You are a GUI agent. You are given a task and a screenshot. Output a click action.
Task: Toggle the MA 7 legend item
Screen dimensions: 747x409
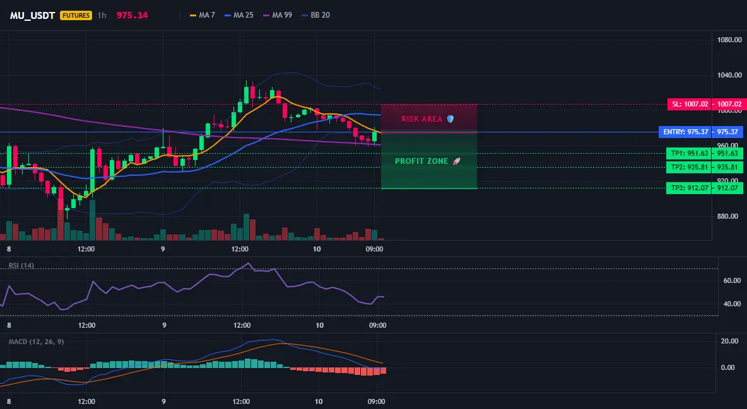click(203, 15)
